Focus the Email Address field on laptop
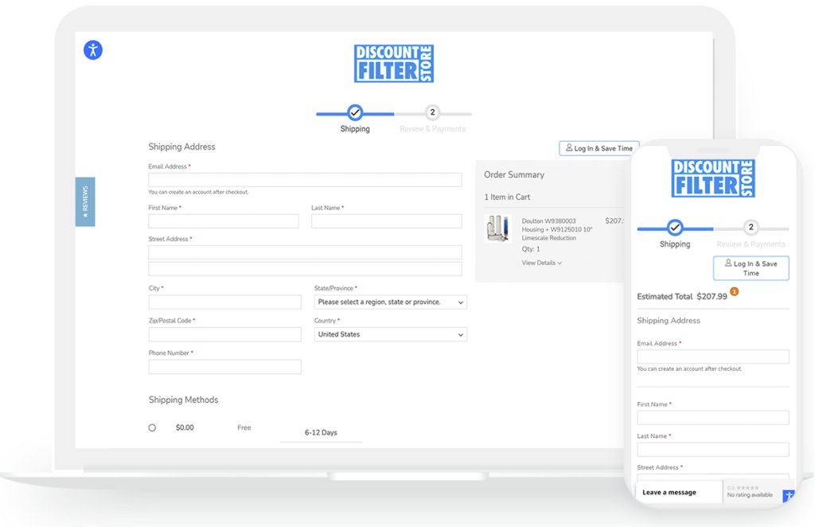Image resolution: width=815 pixels, height=527 pixels. [305, 180]
